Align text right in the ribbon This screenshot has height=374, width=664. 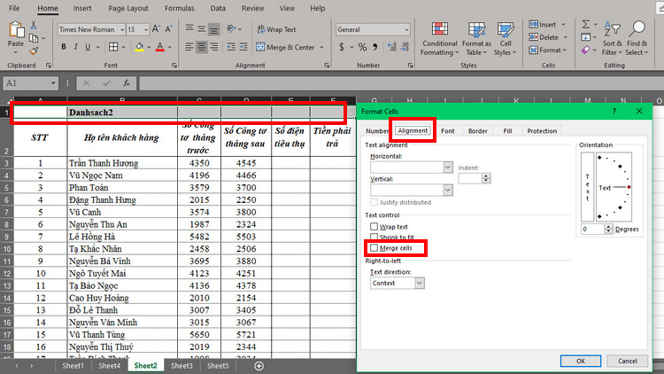[214, 47]
